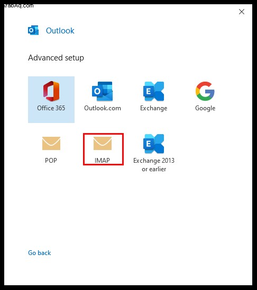
Task: Click the light blue Office 365 tile background
Action: click(x=51, y=100)
